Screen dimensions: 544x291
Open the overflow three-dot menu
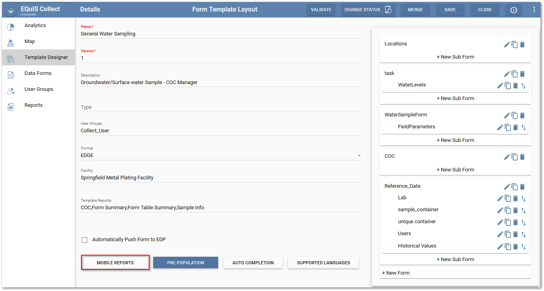coord(534,10)
